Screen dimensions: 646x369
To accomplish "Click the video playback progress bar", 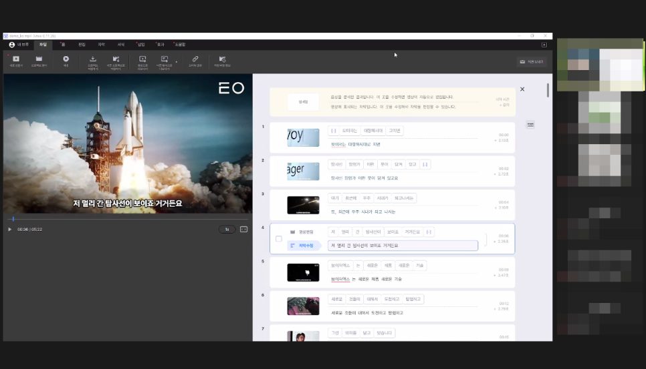I will pyautogui.click(x=128, y=219).
